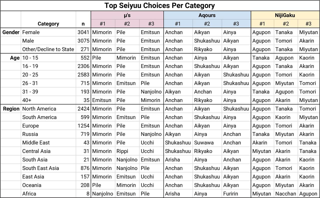Select the NijiGaku group header cell
The image size is (320, 198).
(x=285, y=15)
